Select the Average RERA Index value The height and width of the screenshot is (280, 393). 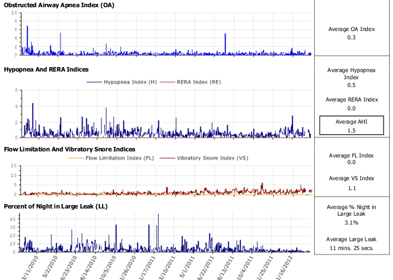(351, 109)
